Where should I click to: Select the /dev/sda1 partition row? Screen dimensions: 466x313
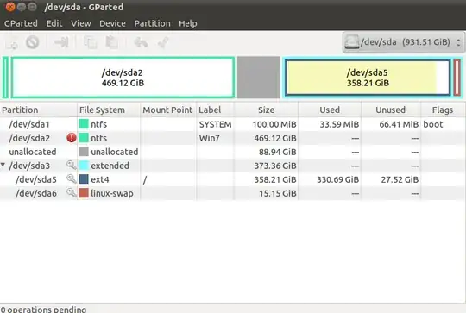(x=233, y=124)
